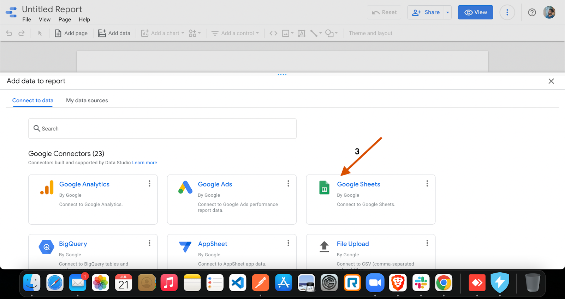Screen dimensions: 565x299
Task: Open Google Analytics card options menu
Action: [x=149, y=183]
